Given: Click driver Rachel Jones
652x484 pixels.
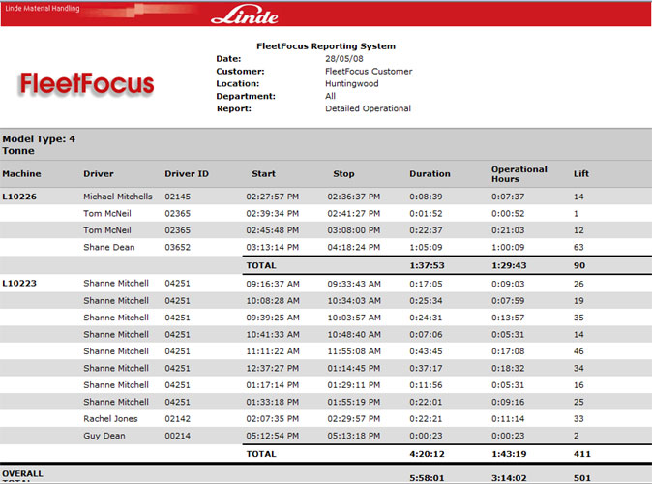Looking at the screenshot, I should click(x=110, y=419).
